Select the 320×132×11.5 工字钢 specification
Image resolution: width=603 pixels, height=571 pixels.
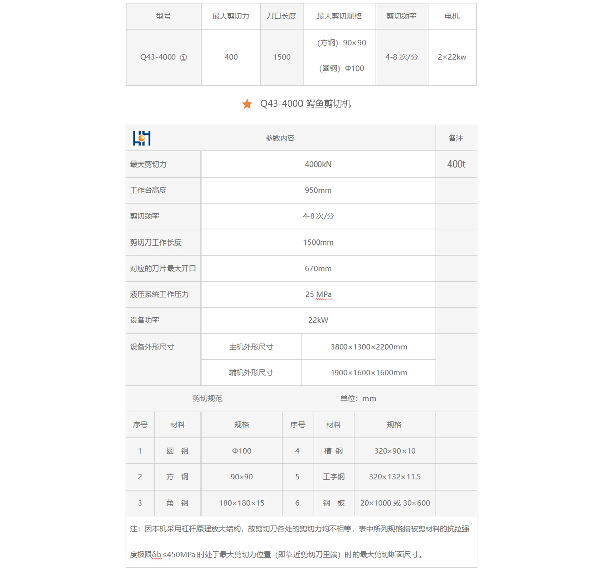(x=394, y=477)
